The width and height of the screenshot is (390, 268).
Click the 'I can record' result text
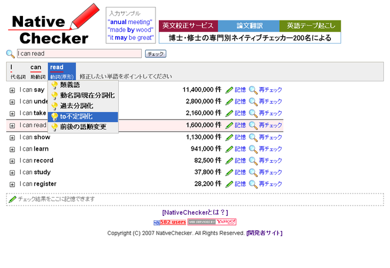point(36,161)
